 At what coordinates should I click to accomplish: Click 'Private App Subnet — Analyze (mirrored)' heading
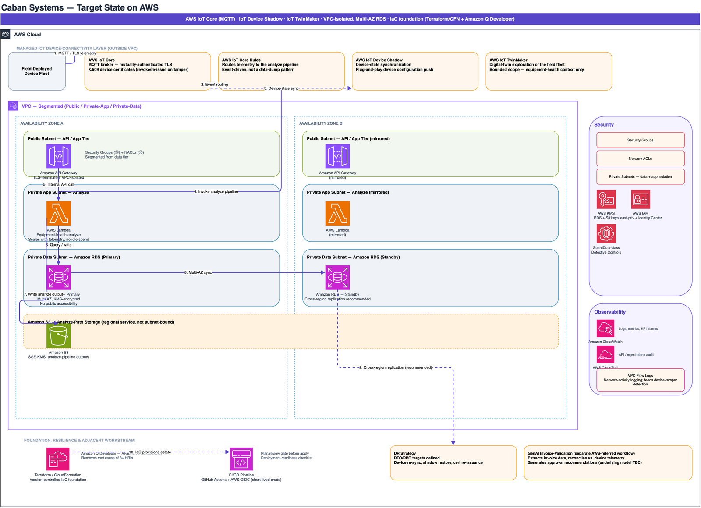tap(348, 192)
